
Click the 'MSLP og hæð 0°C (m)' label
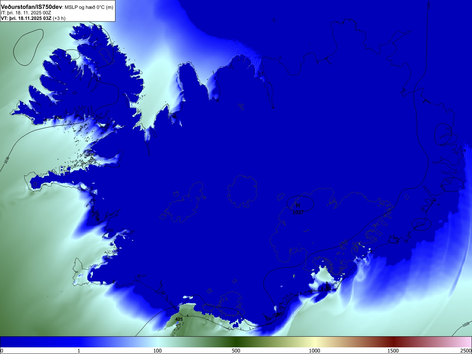coord(89,7)
